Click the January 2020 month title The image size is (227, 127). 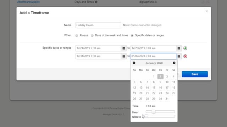tap(154, 63)
